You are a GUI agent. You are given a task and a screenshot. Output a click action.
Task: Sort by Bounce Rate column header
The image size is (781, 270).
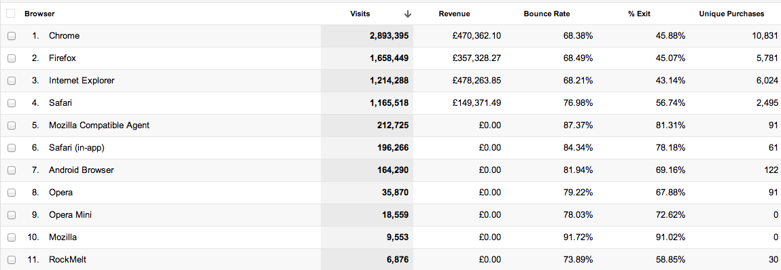point(547,14)
